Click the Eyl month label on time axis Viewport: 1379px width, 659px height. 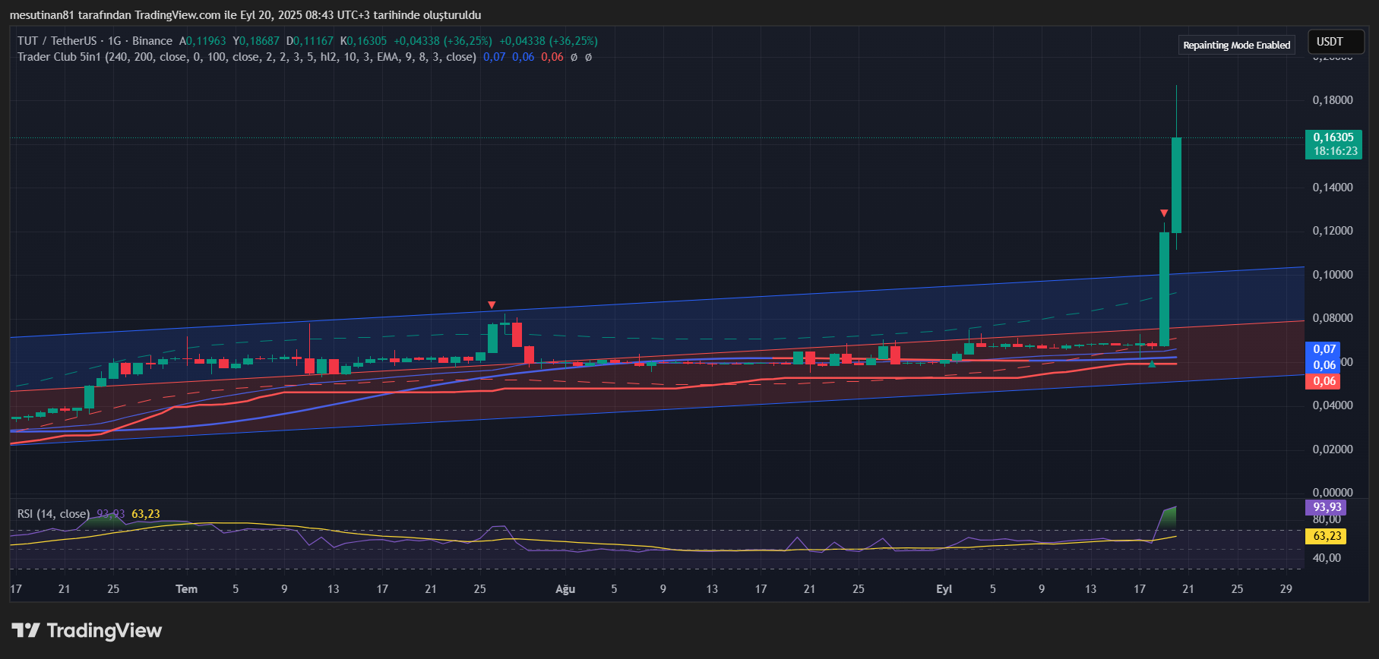point(944,589)
